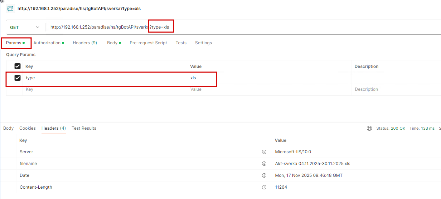Image resolution: width=441 pixels, height=199 pixels.
Task: Click info icon for Date header
Action: pyautogui.click(x=264, y=175)
